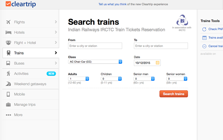The image size is (223, 140).
Task: Open Mobile from the sidebar
Action: (x=31, y=94)
